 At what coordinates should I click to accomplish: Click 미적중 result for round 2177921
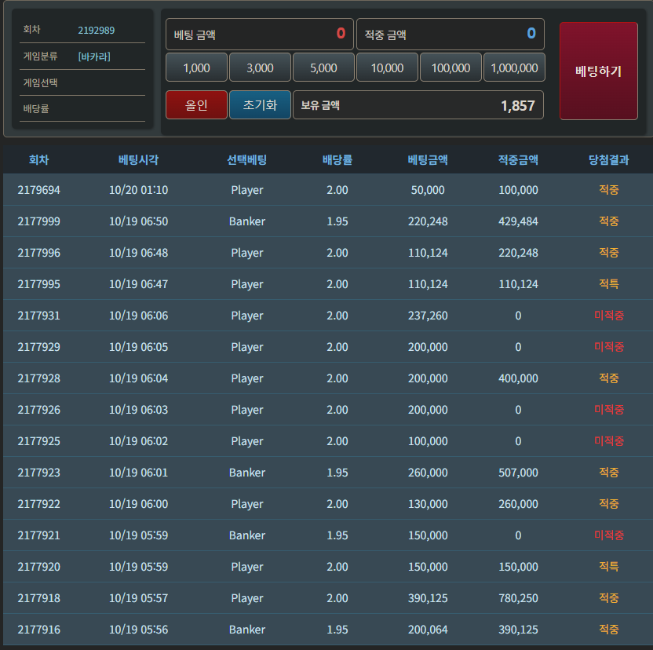pyautogui.click(x=608, y=535)
